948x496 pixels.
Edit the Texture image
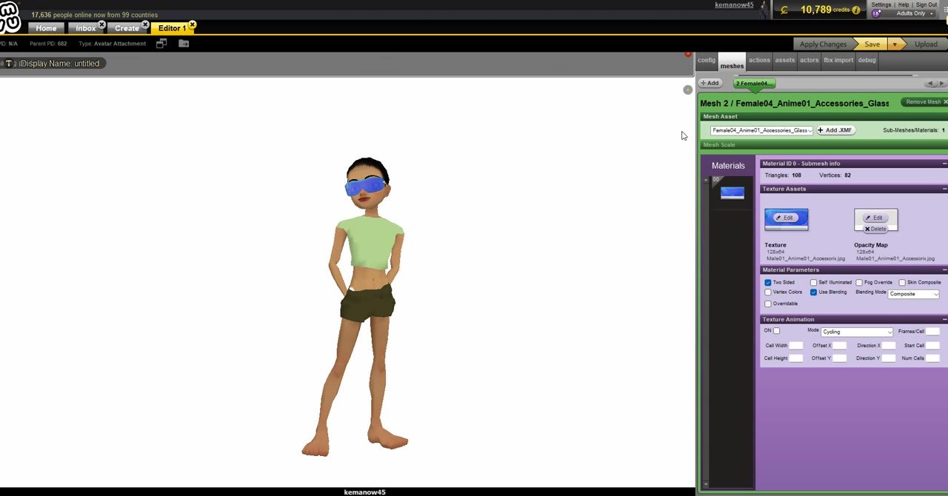coord(784,218)
